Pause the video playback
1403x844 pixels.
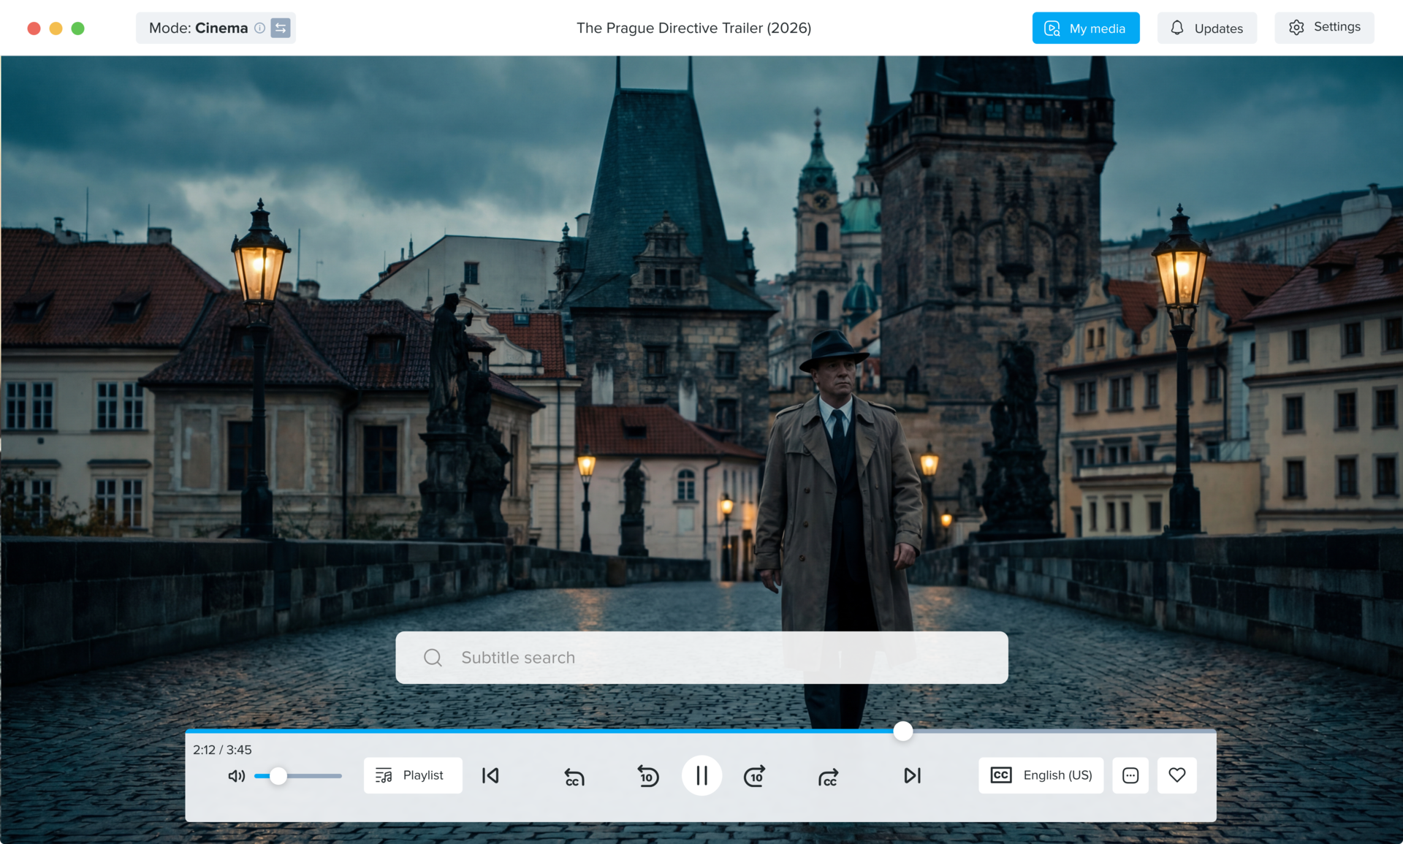click(x=701, y=775)
